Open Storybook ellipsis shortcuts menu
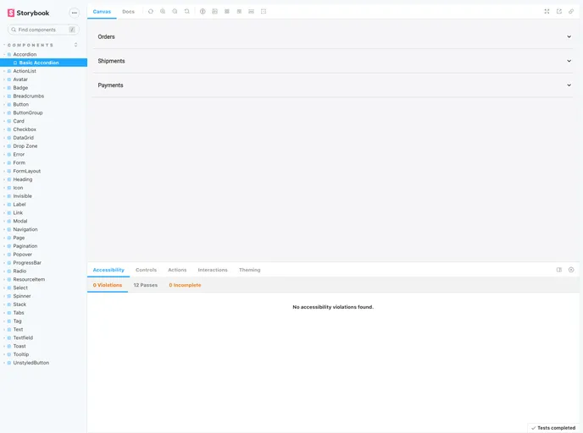Image resolution: width=583 pixels, height=433 pixels. tap(74, 13)
